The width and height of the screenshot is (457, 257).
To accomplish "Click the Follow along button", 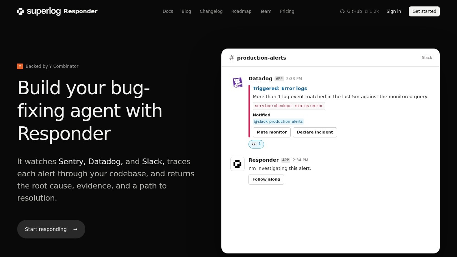I will (266, 180).
